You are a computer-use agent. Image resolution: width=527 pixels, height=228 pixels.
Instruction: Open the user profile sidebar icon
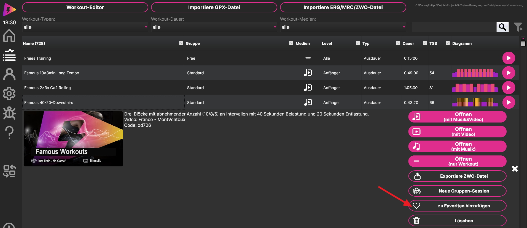9,74
